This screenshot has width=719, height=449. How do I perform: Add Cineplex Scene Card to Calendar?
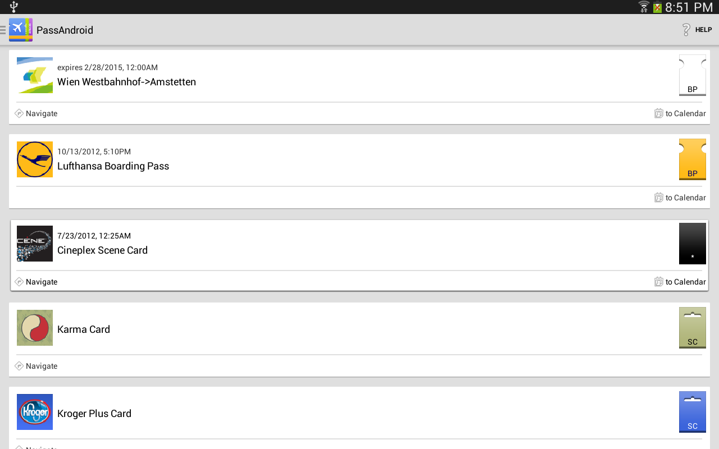tap(680, 282)
